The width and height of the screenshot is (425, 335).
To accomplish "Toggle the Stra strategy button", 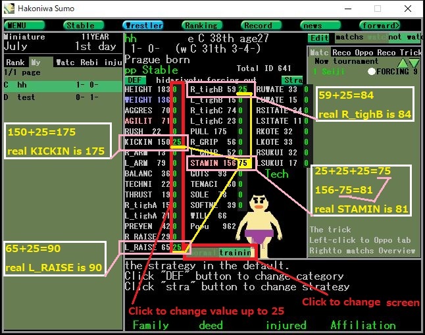I will point(293,80).
